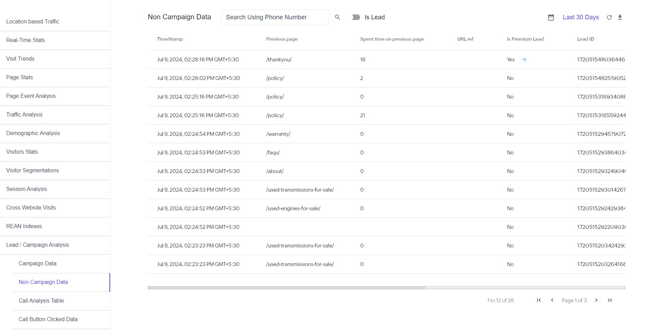Click timestamp Jul 9, 2024, 02:28:02 PM
The image size is (660, 336).
[x=198, y=78]
